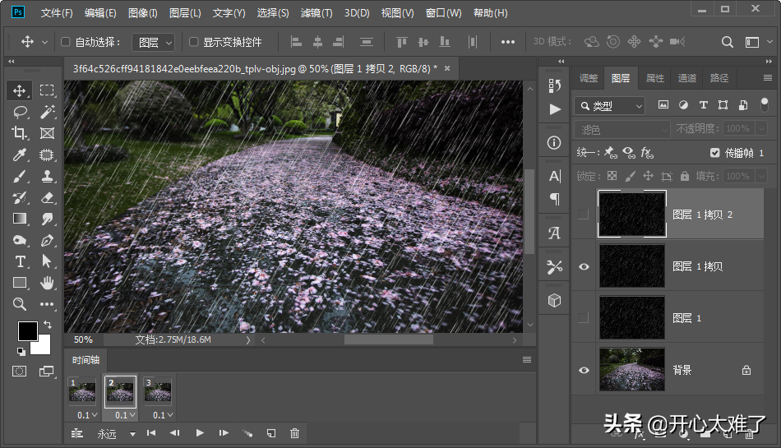Play the timeline animation
Image resolution: width=781 pixels, height=448 pixels.
point(200,433)
